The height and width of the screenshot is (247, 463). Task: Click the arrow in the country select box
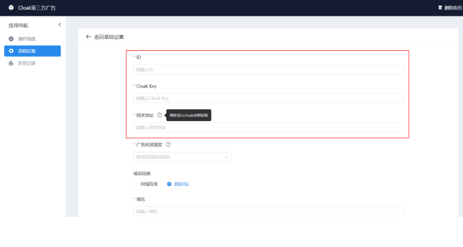coord(227,157)
